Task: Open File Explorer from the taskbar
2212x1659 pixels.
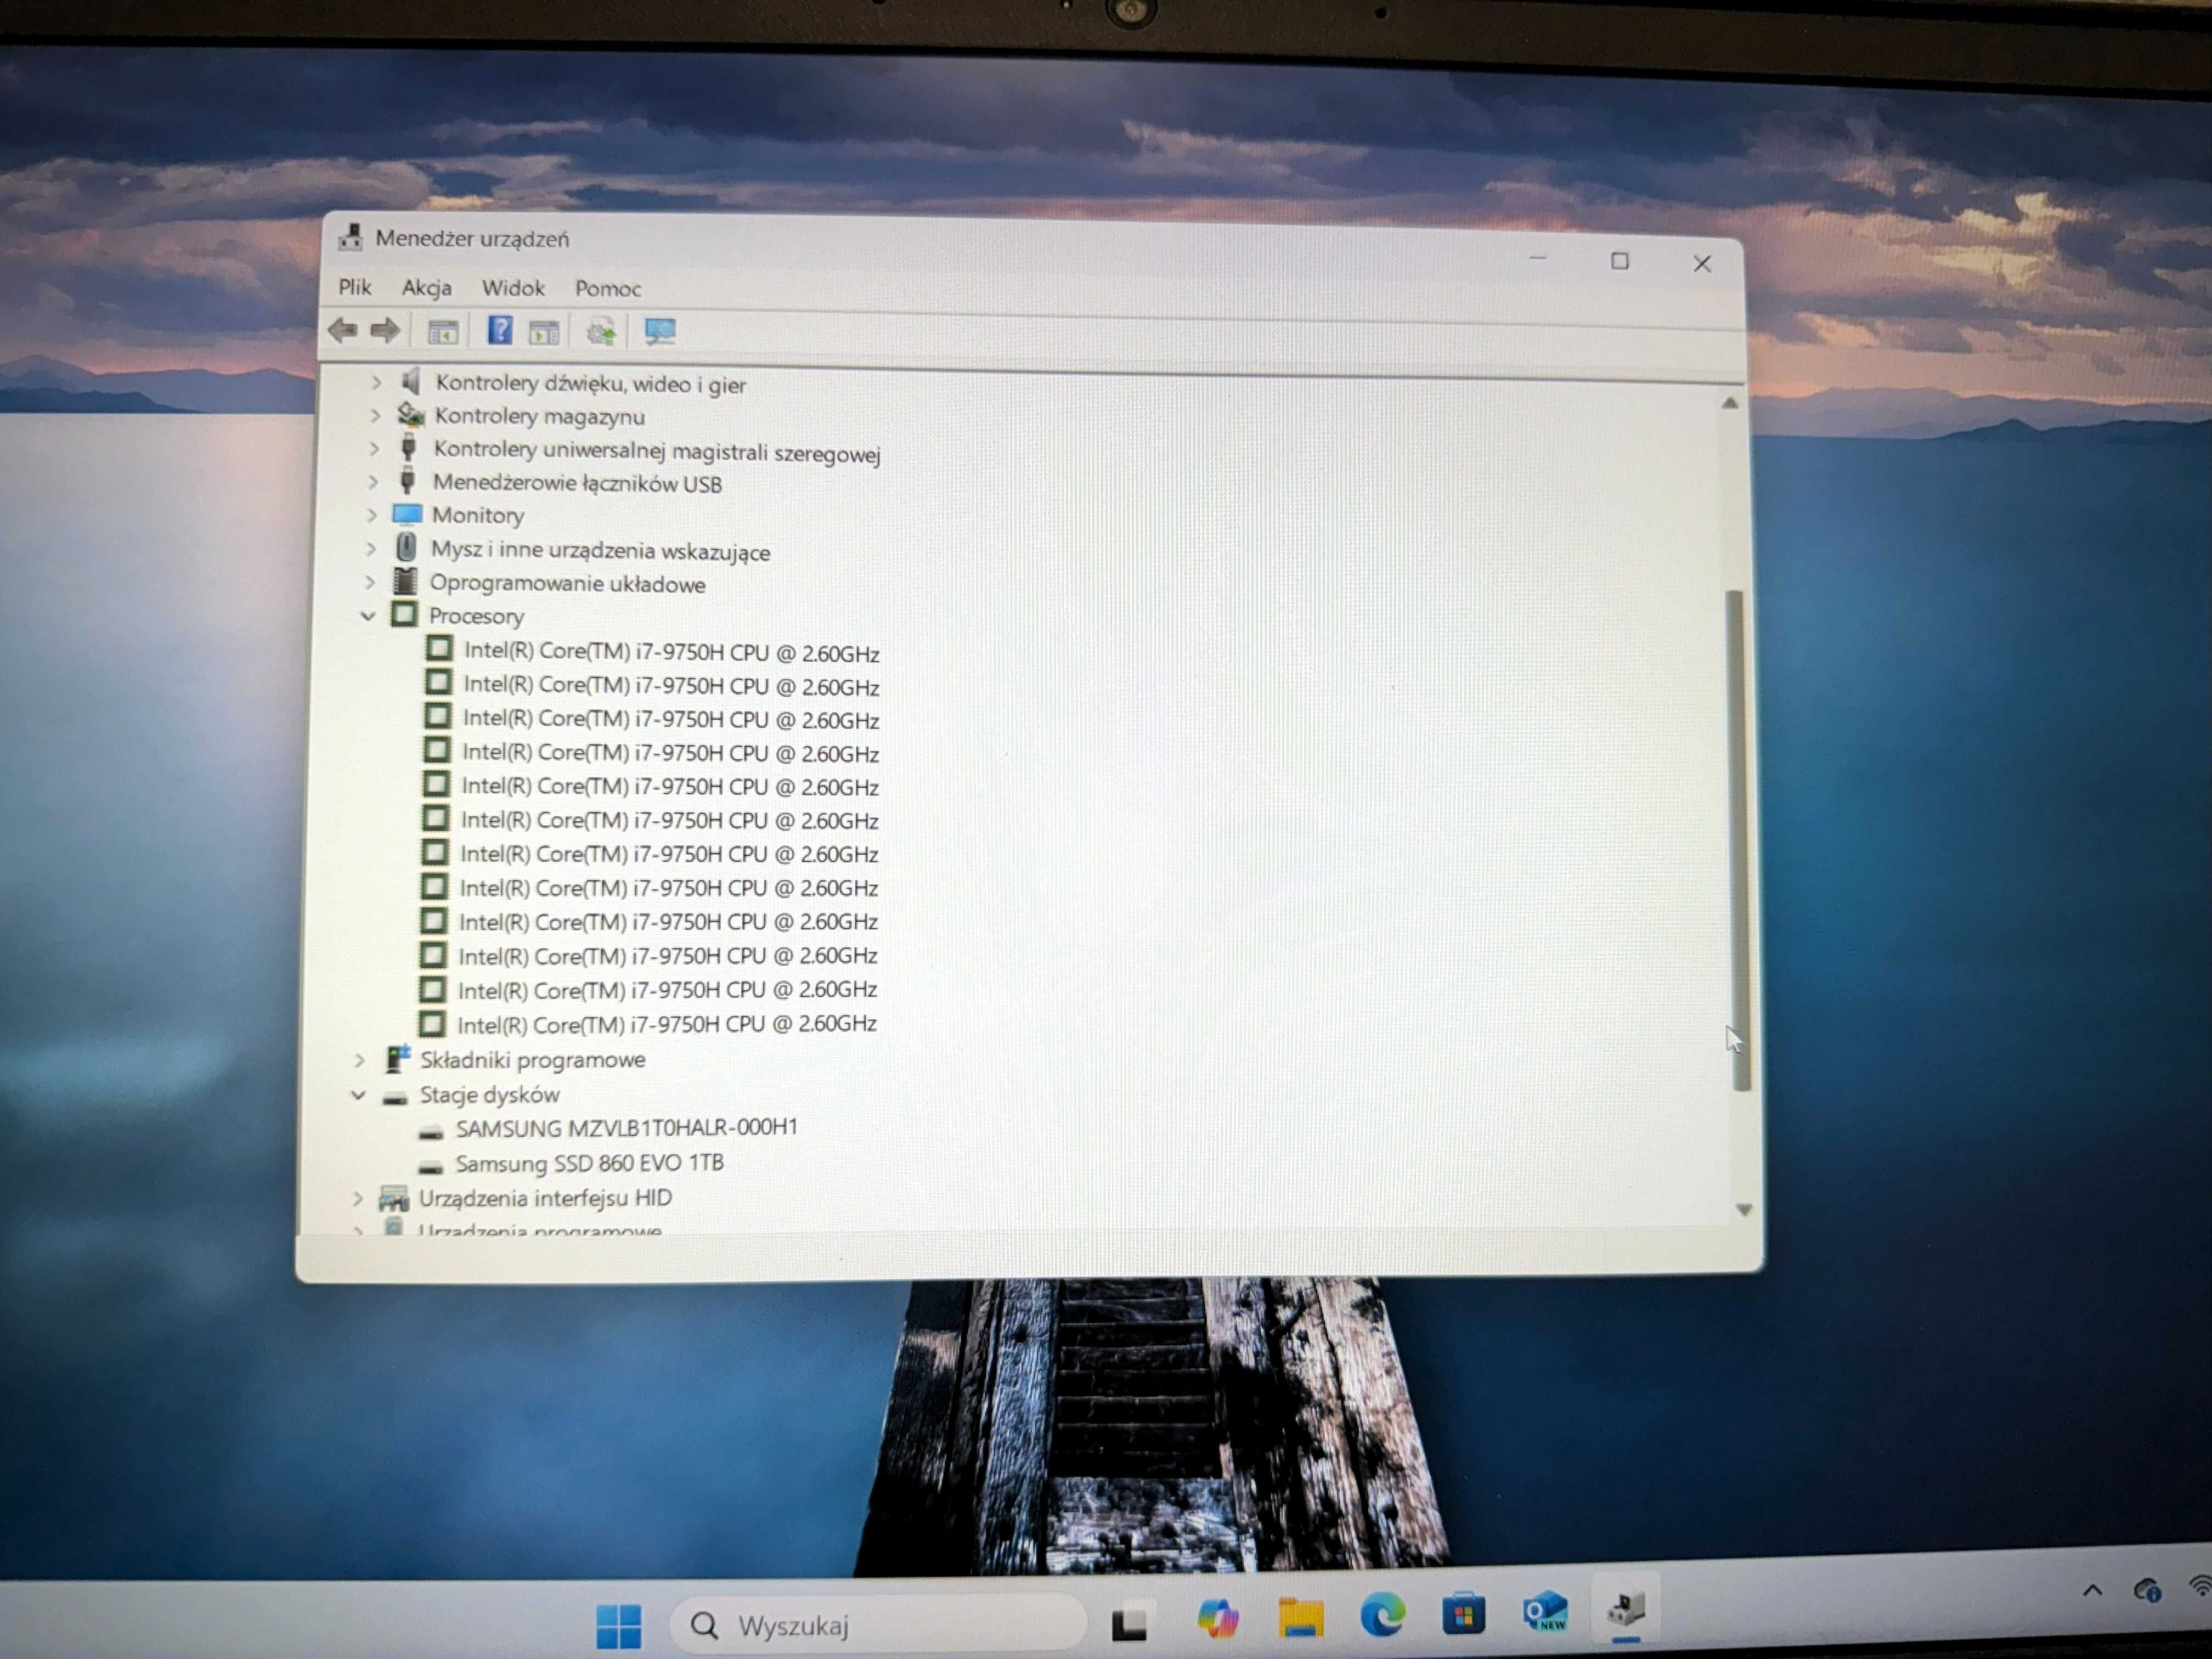Action: click(x=1300, y=1616)
